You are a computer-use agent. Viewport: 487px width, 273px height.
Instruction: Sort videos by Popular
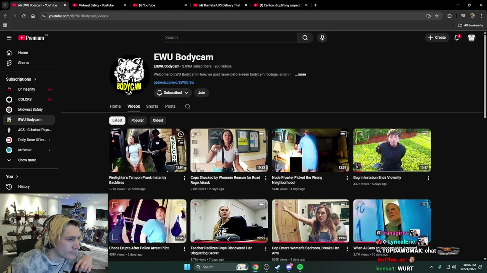point(137,121)
